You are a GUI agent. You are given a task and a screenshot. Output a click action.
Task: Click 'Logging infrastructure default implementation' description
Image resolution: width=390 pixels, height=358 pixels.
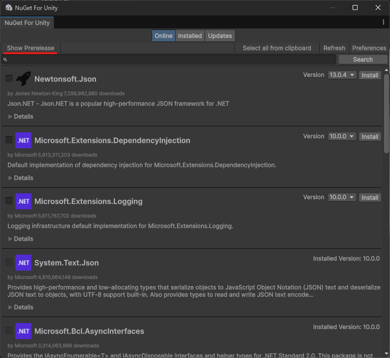120,226
